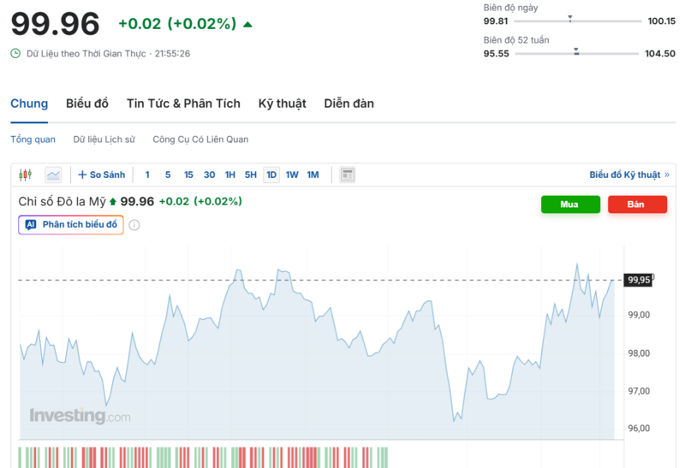Click the Biên độ 52 tuần range slider
685x468 pixels.
click(576, 53)
